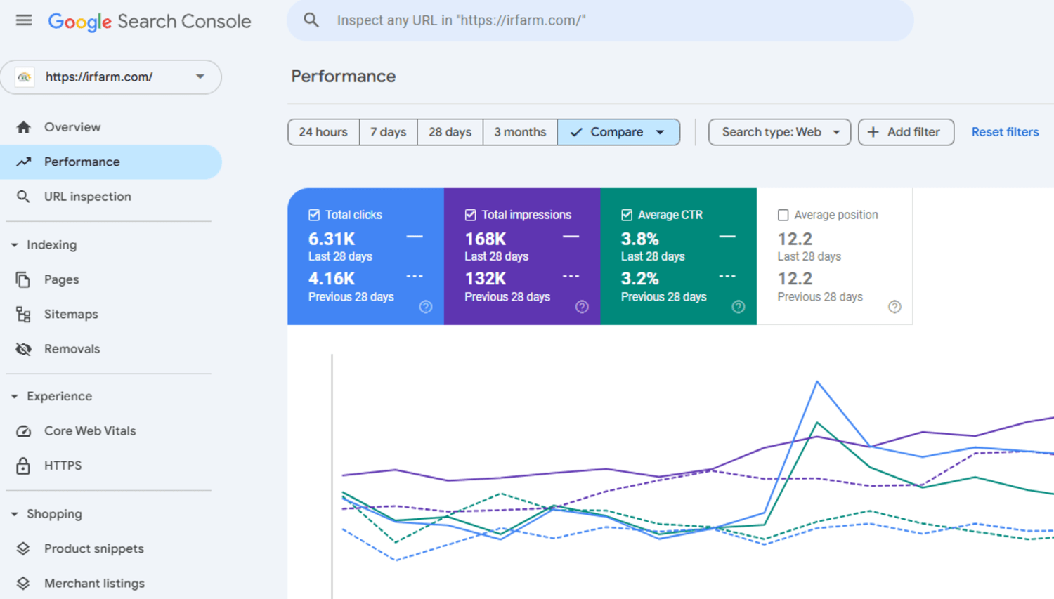1054x599 pixels.
Task: Toggle the Total clicks checkbox
Action: 314,215
